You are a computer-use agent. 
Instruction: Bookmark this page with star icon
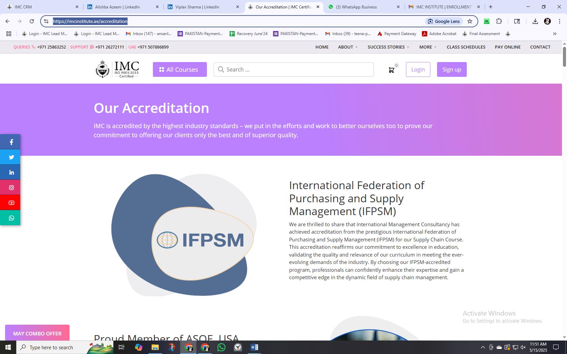[470, 21]
